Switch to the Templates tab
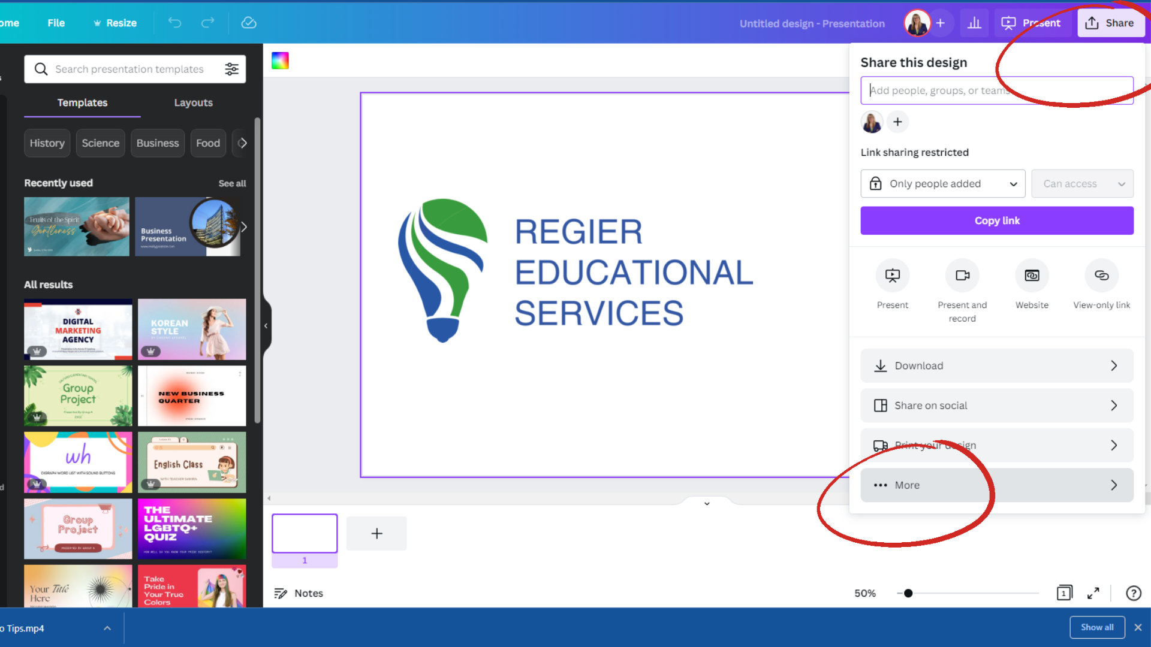The height and width of the screenshot is (647, 1151). click(82, 103)
